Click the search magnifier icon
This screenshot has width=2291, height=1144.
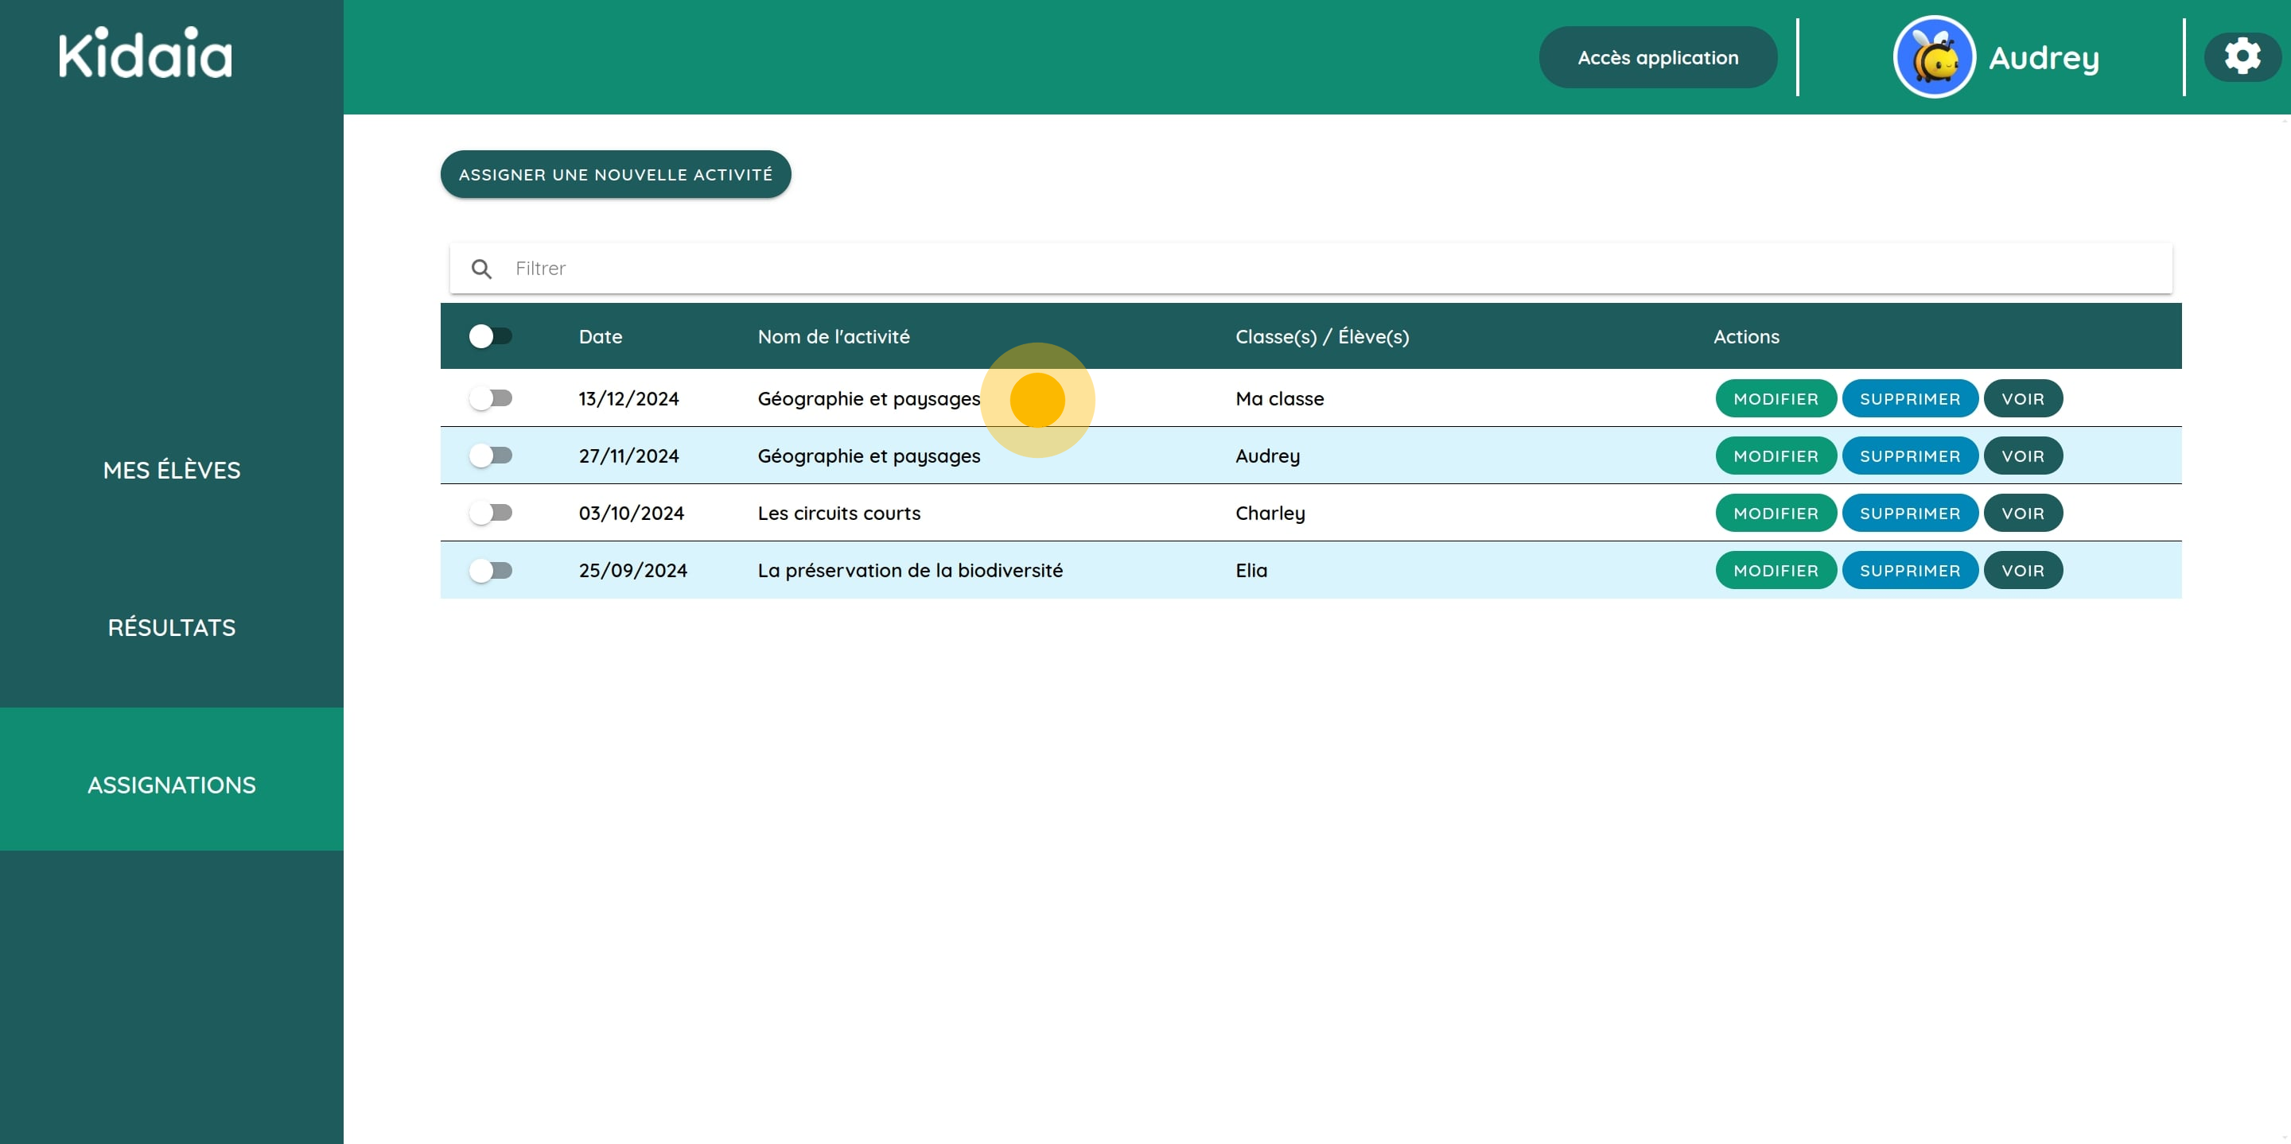(x=481, y=268)
